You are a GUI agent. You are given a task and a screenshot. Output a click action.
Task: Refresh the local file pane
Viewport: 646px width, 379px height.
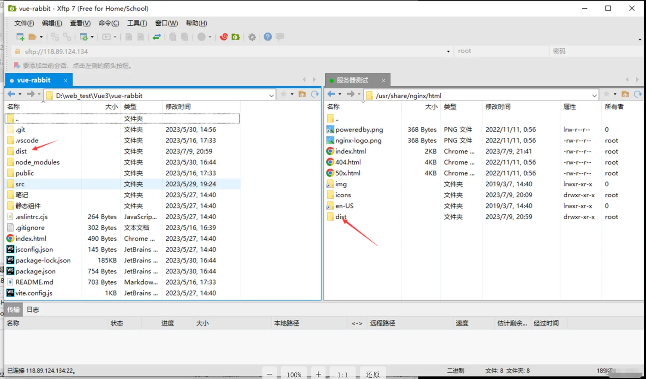(x=315, y=94)
